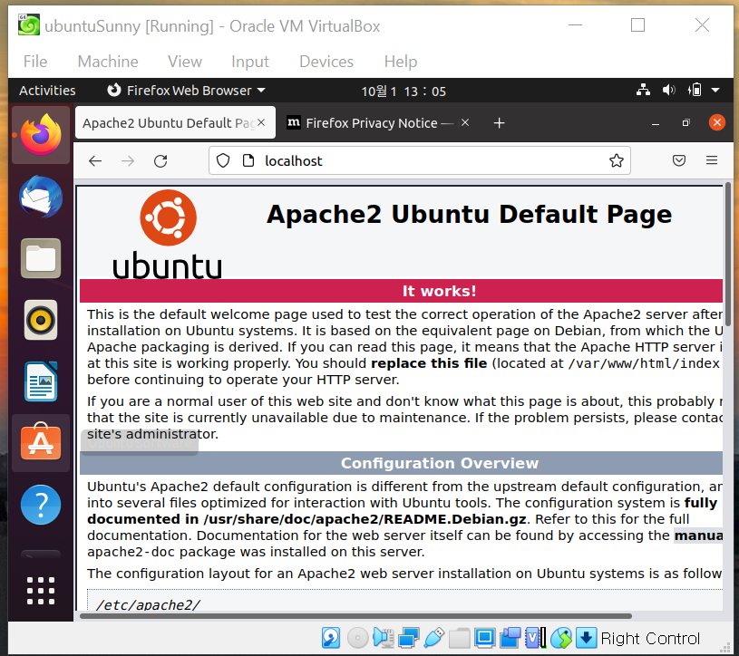Bookmark this page with the star
This screenshot has width=739, height=656.
[616, 161]
